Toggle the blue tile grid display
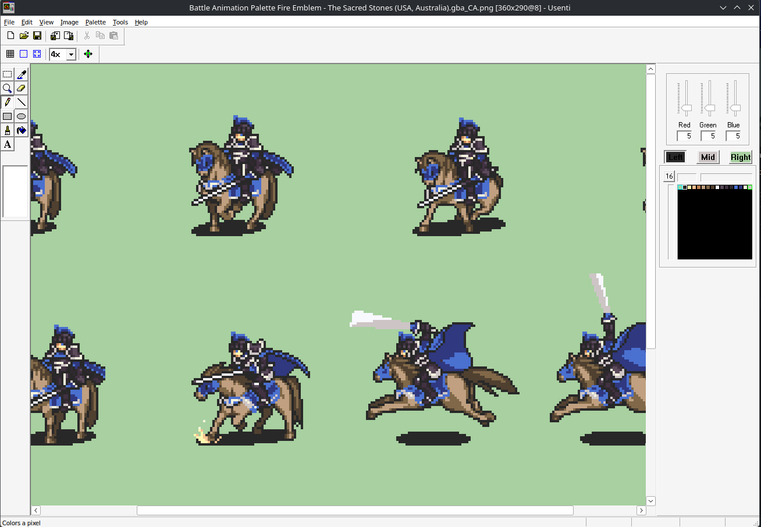The width and height of the screenshot is (761, 527). (x=24, y=54)
